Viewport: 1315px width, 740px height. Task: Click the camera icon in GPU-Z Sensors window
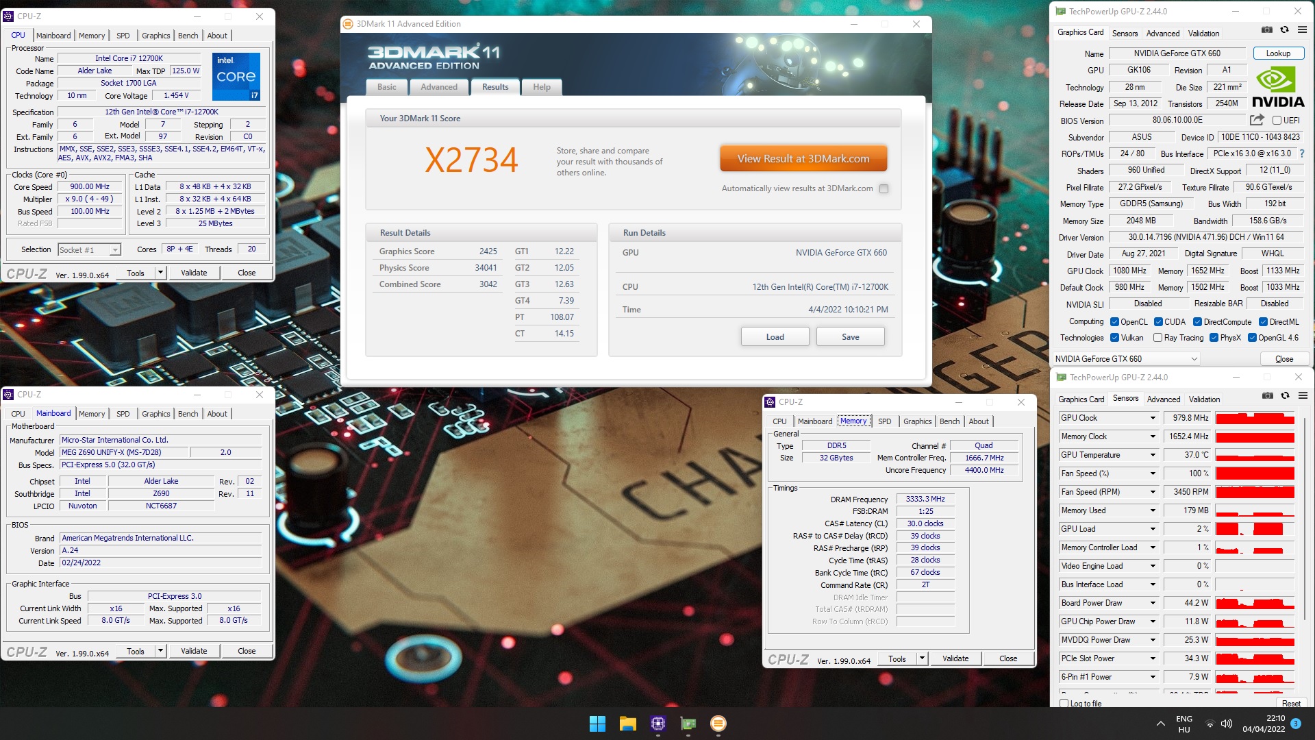coord(1268,395)
